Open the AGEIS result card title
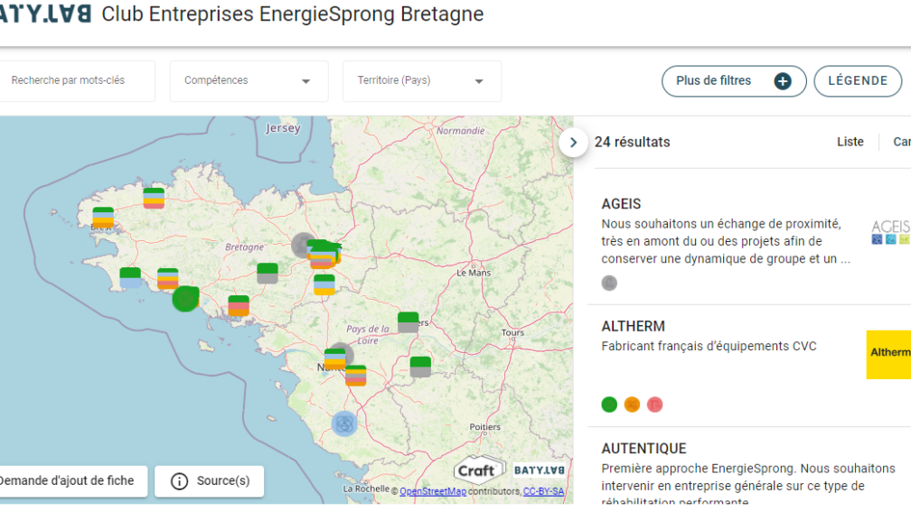Screen dimensions: 911x512 coord(621,204)
